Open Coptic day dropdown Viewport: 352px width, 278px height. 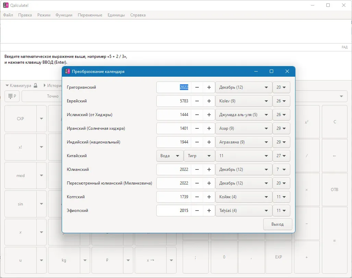pyautogui.click(x=281, y=197)
